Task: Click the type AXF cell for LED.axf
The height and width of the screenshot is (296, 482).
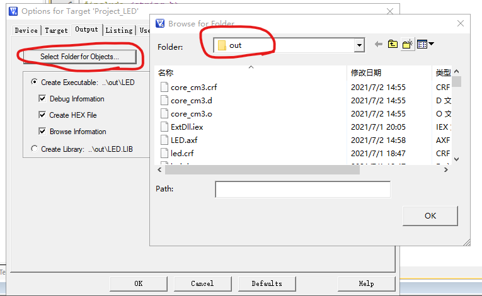Action: pyautogui.click(x=443, y=140)
